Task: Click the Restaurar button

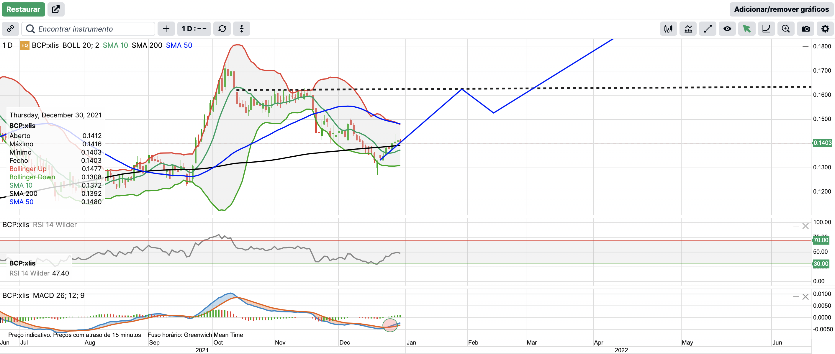Action: coord(23,9)
